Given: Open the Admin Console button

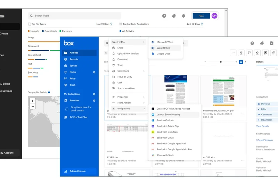Looking at the screenshot, I should tap(77, 171).
